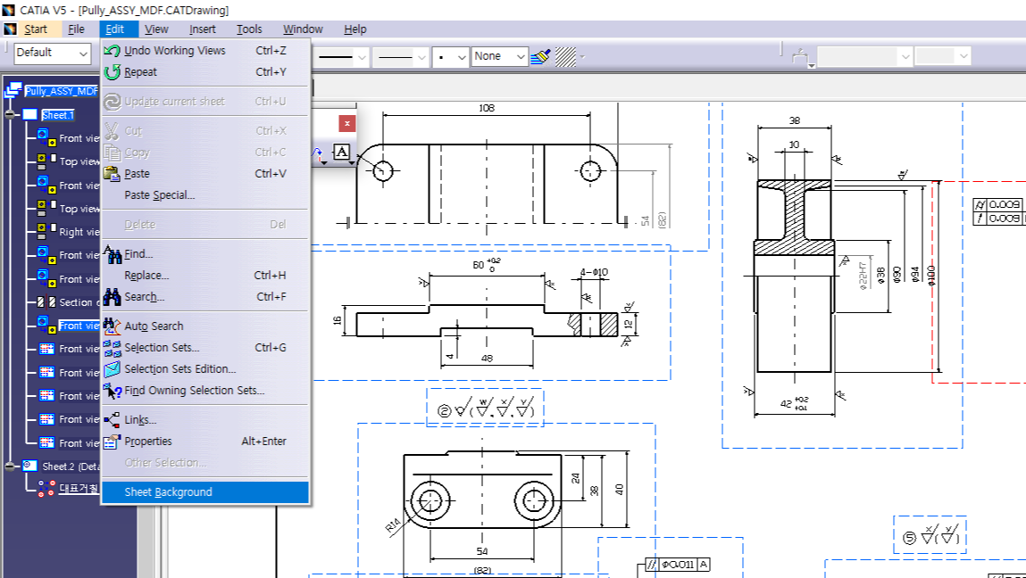Open Links... from the Edit menu

(204, 420)
